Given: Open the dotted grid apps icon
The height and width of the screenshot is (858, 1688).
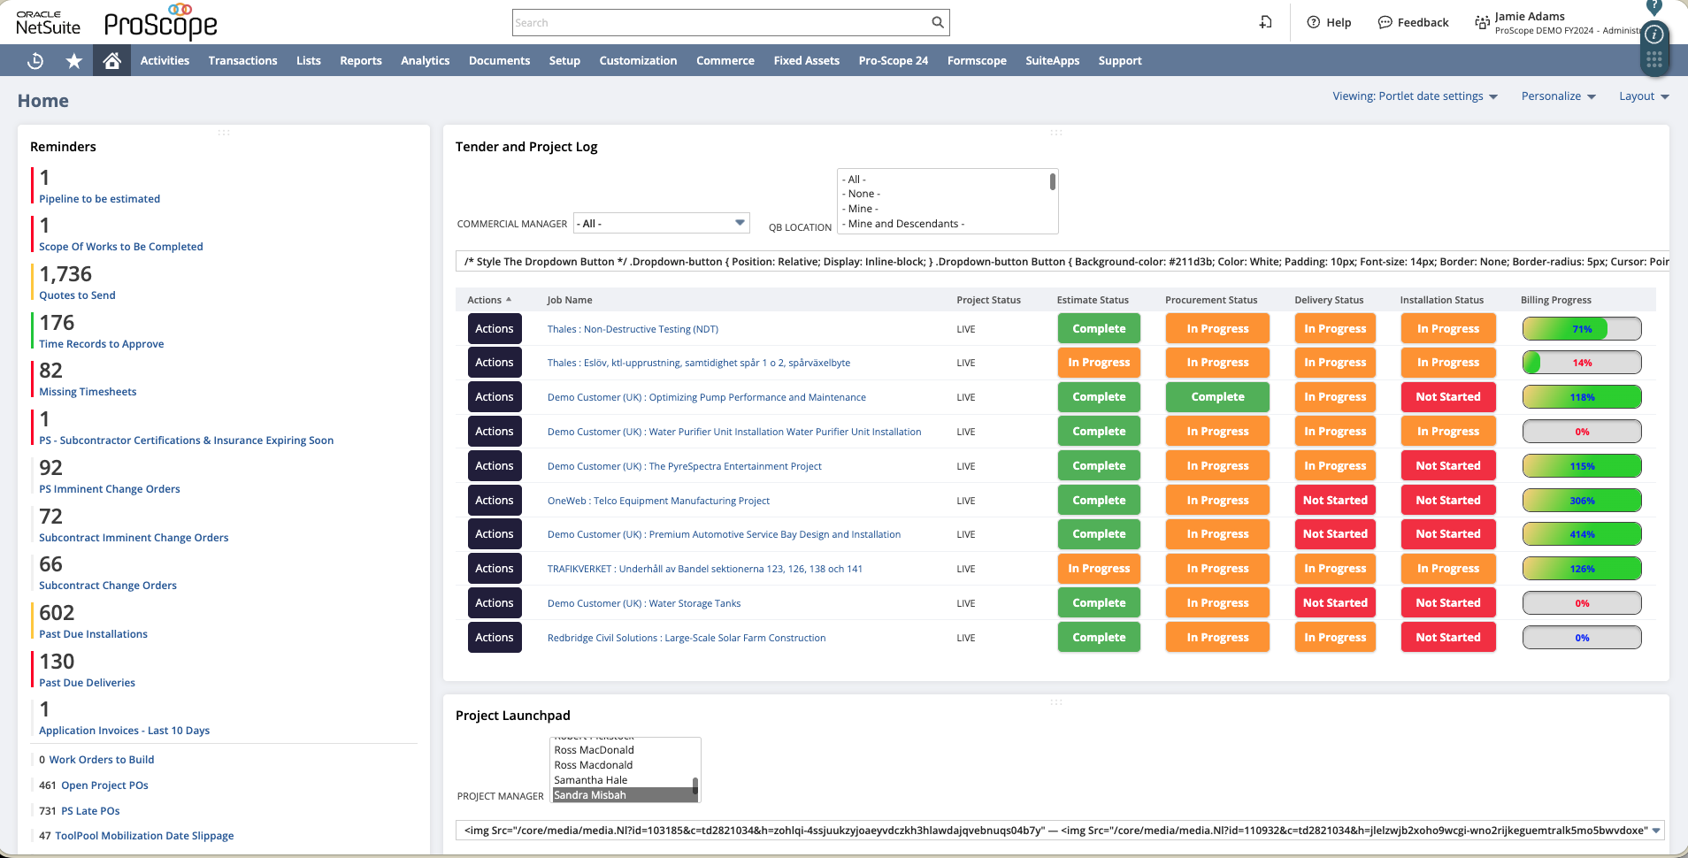Looking at the screenshot, I should [1654, 60].
